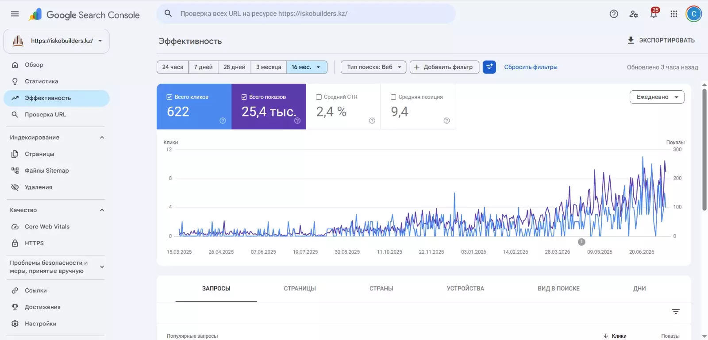The image size is (708, 340).
Task: Open the Google apps grid
Action: pyautogui.click(x=674, y=14)
